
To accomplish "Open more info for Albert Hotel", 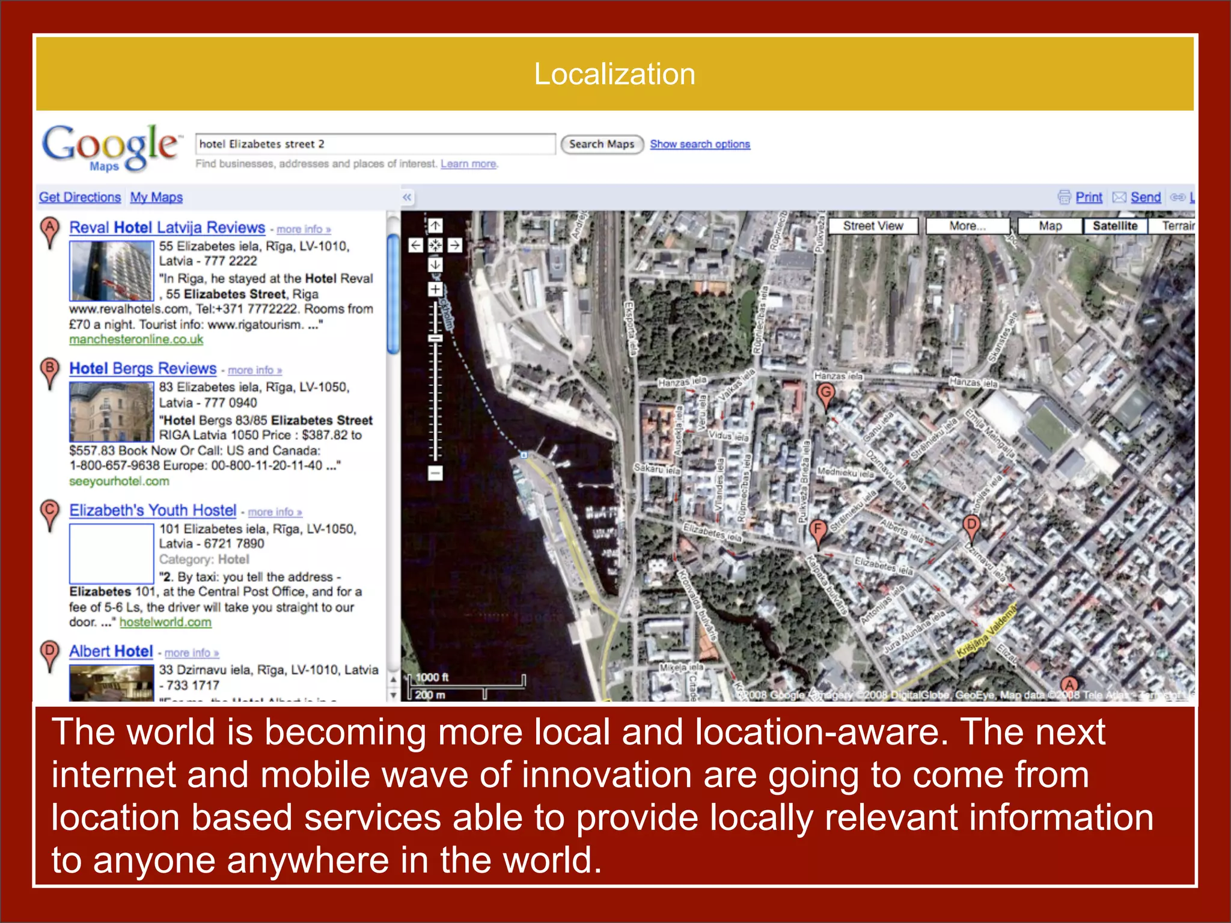I will [x=192, y=653].
